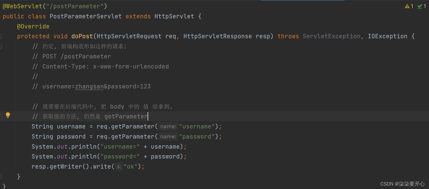Click the Content-Type comment line
This screenshot has width=429, height=189.
100,66
